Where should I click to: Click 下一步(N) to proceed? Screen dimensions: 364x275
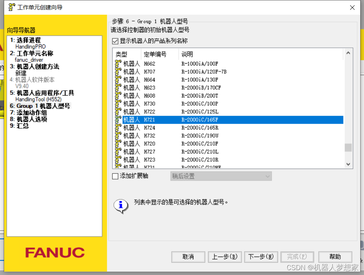pos(261,257)
